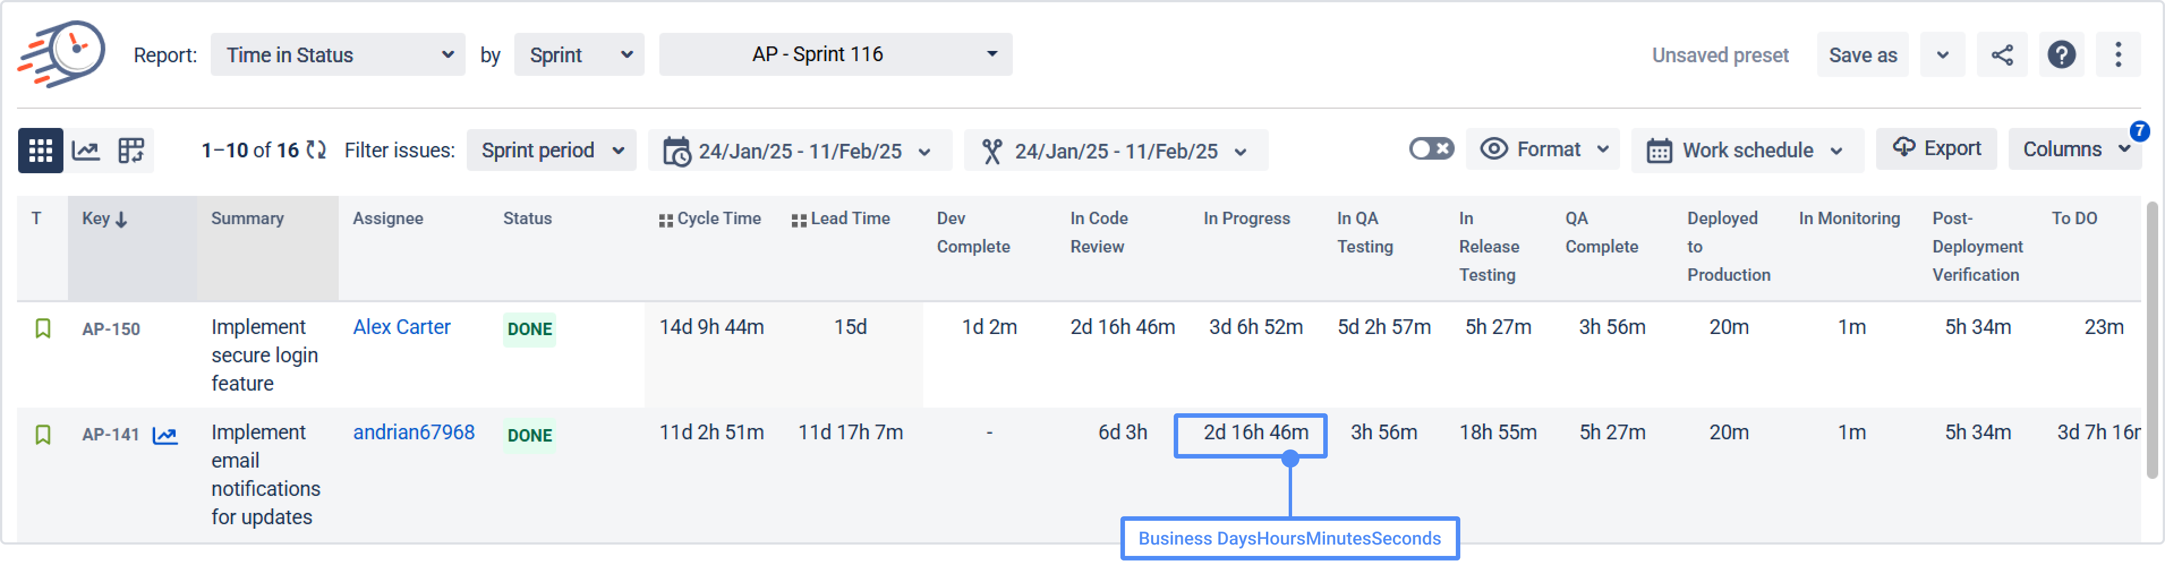The image size is (2165, 561).
Task: Open the Format eye dropdown
Action: 1543,149
